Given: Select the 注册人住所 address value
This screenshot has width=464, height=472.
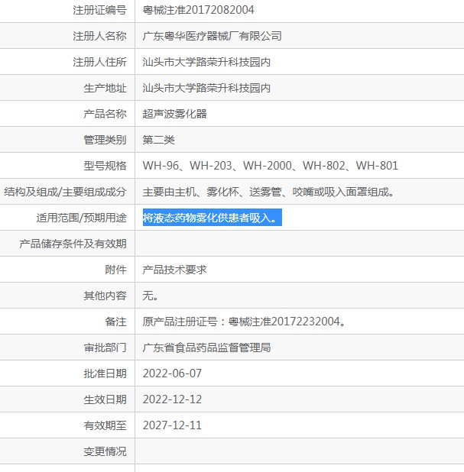Looking at the screenshot, I should pyautogui.click(x=206, y=62).
